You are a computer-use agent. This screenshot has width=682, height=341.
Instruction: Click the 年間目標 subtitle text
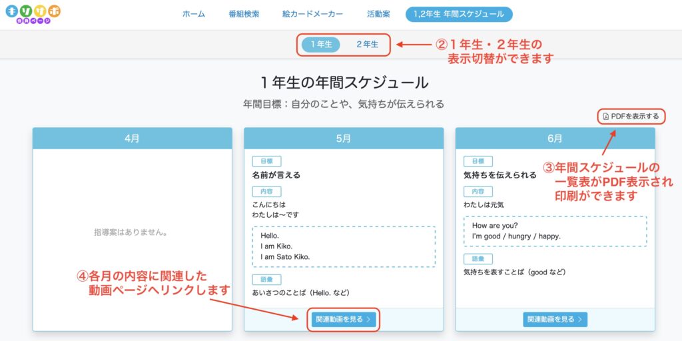point(344,105)
